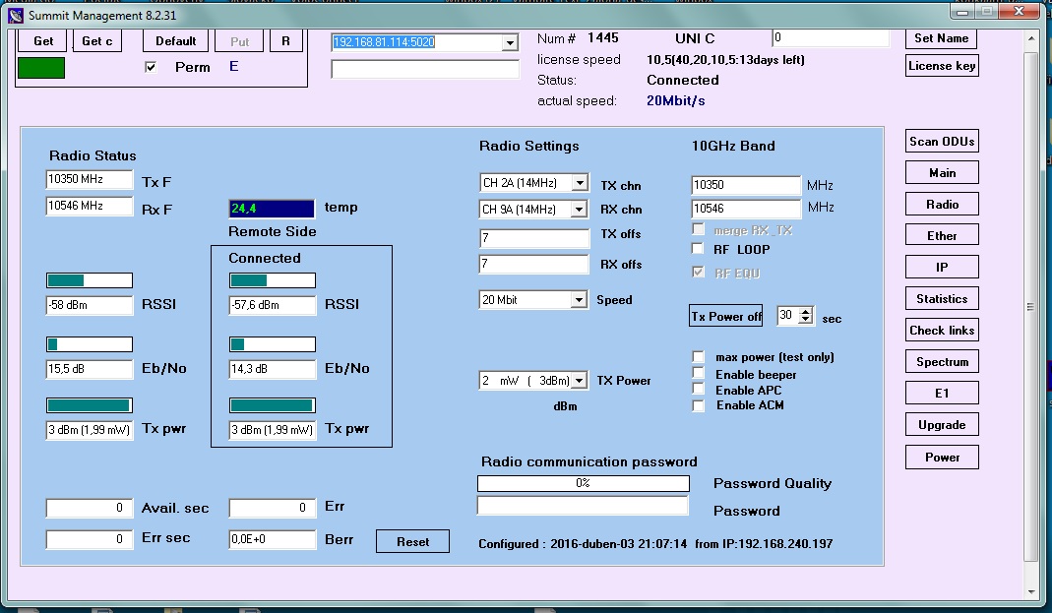
Task: Switch to the Ether page
Action: pyautogui.click(x=942, y=235)
